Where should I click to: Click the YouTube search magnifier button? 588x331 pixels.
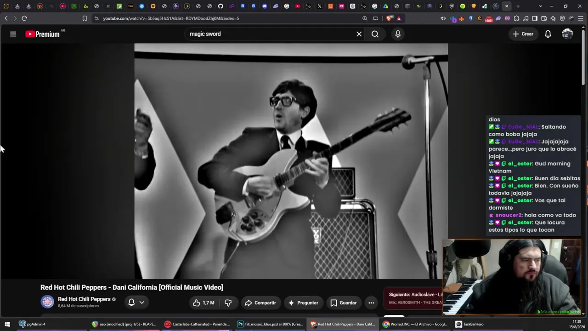click(375, 34)
